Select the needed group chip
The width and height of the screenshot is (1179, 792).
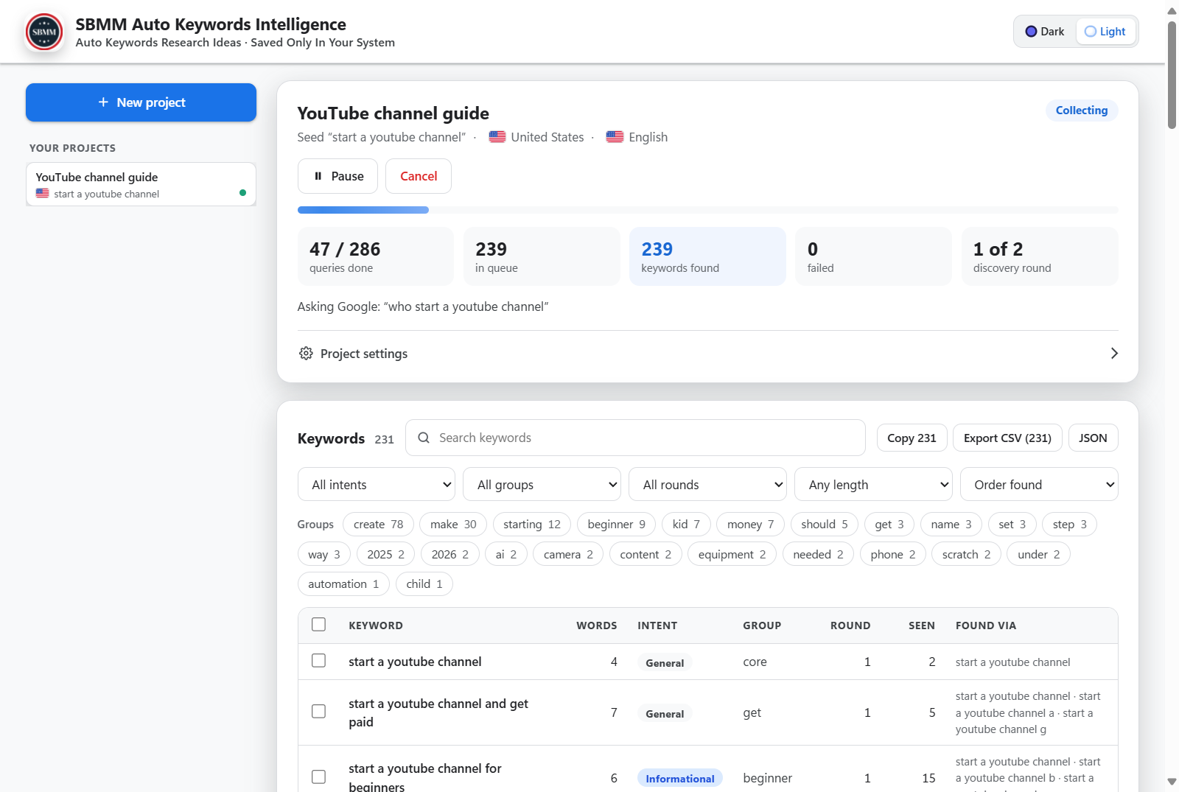coord(818,555)
